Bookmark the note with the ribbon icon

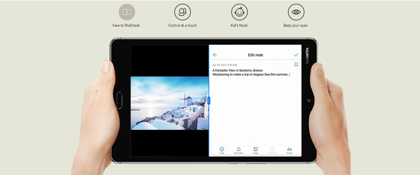point(296,65)
